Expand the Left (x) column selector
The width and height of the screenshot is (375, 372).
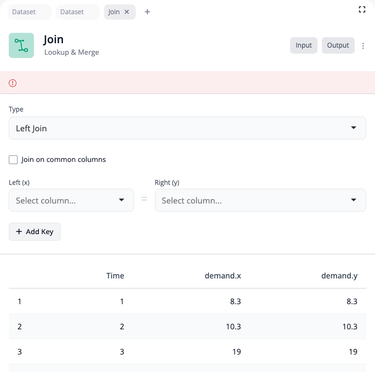click(x=71, y=200)
